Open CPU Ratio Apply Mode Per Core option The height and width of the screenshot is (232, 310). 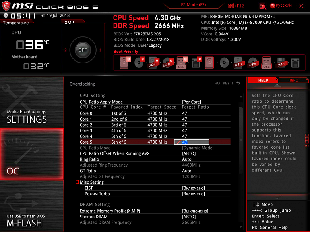point(192,102)
